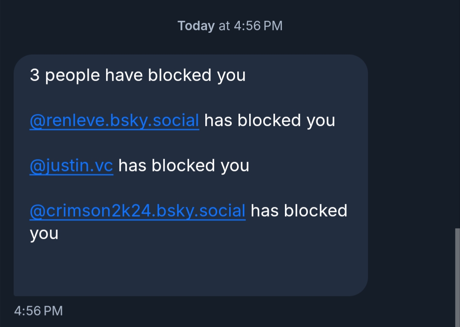
Task: Click "has blocked you" after the justin.vc link
Action: coord(184,166)
